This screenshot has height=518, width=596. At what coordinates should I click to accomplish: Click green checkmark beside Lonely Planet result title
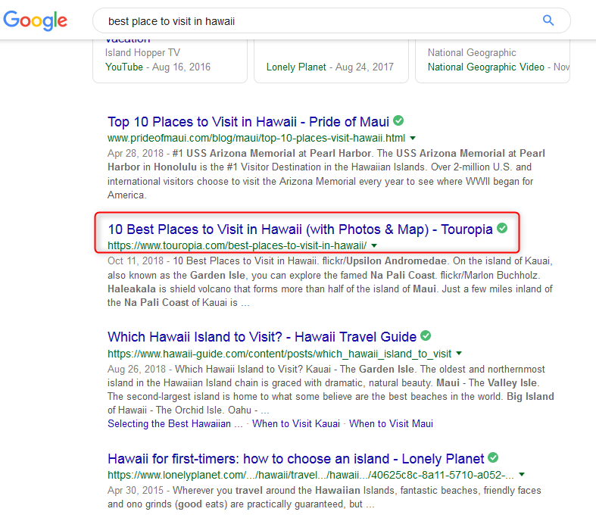pyautogui.click(x=493, y=457)
